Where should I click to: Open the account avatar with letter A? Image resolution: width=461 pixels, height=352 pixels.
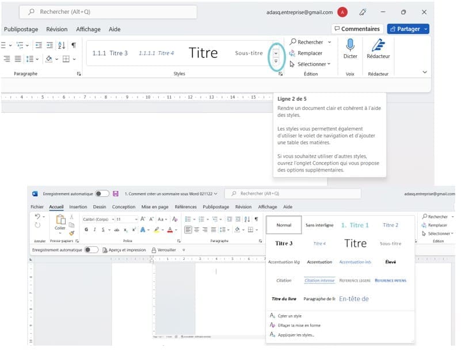click(342, 12)
